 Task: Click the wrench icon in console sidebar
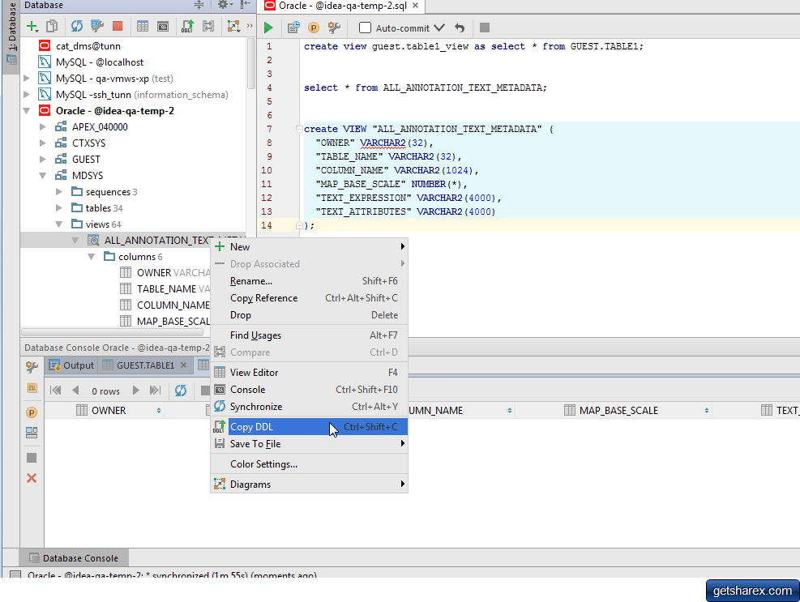32,367
